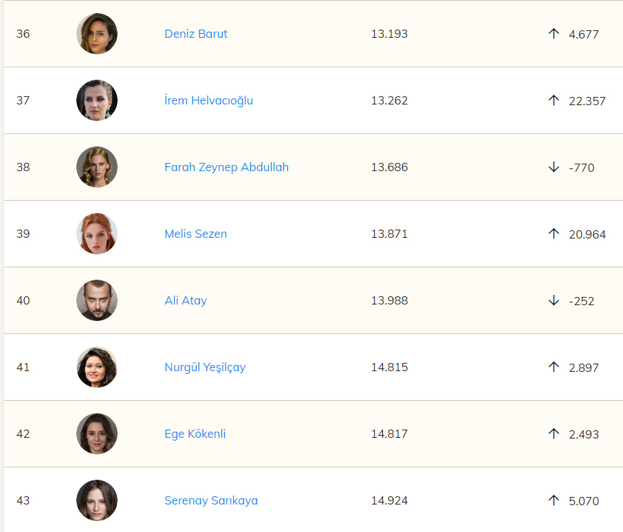Go to Farah Zeynep Abdullah's page

(x=226, y=167)
